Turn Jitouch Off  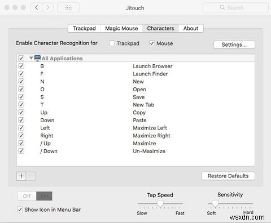click(x=27, y=196)
